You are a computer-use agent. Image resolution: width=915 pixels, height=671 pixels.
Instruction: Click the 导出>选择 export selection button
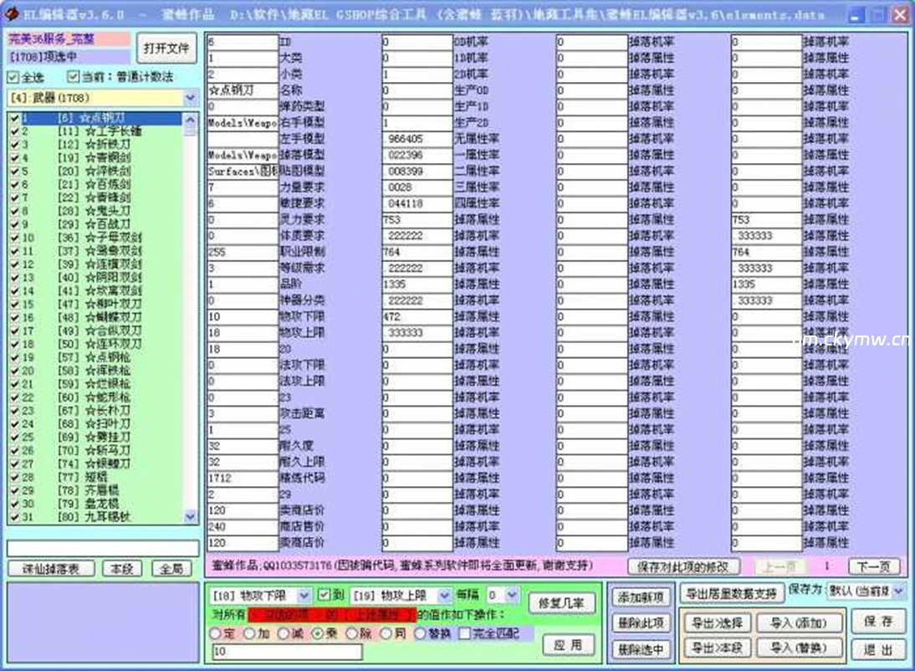[717, 622]
